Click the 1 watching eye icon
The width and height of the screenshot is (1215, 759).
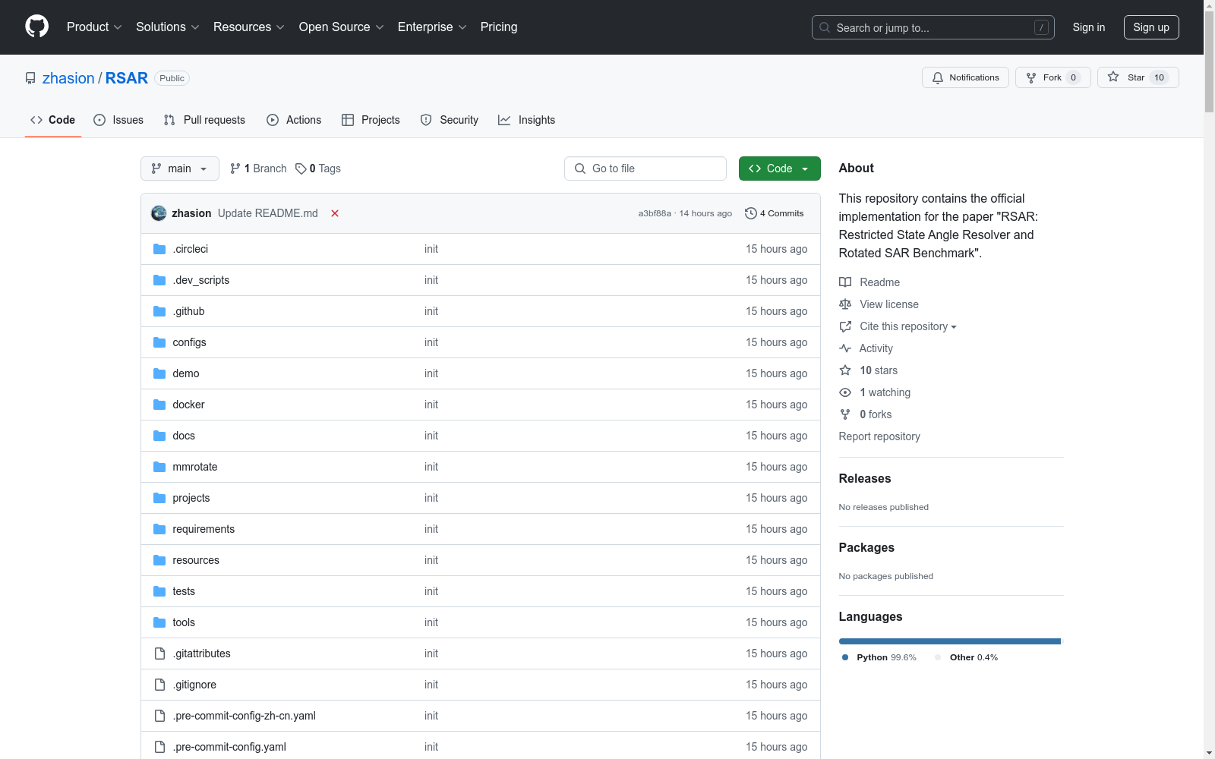point(845,392)
